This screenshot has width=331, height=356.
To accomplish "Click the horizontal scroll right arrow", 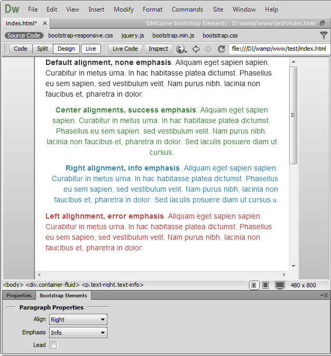I will point(284,275).
